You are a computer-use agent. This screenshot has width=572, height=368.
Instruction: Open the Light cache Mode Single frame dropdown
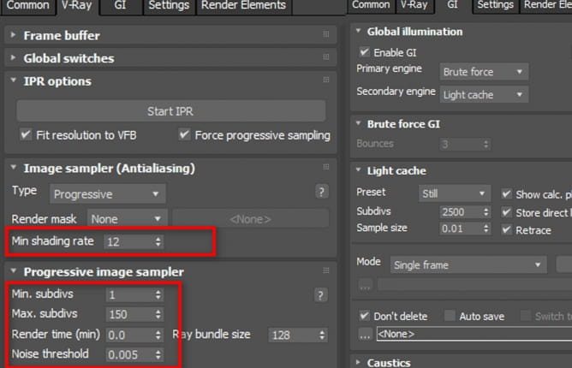point(468,265)
